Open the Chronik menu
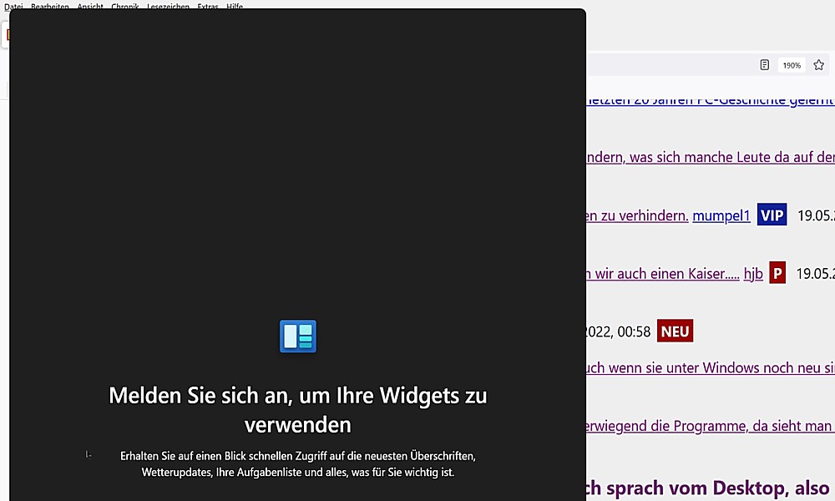835x501 pixels. (x=125, y=7)
